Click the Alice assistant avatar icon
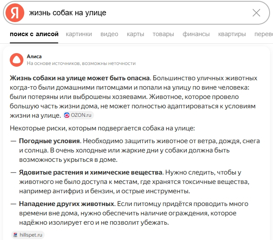Screen dimensions: 273x240 16,59
